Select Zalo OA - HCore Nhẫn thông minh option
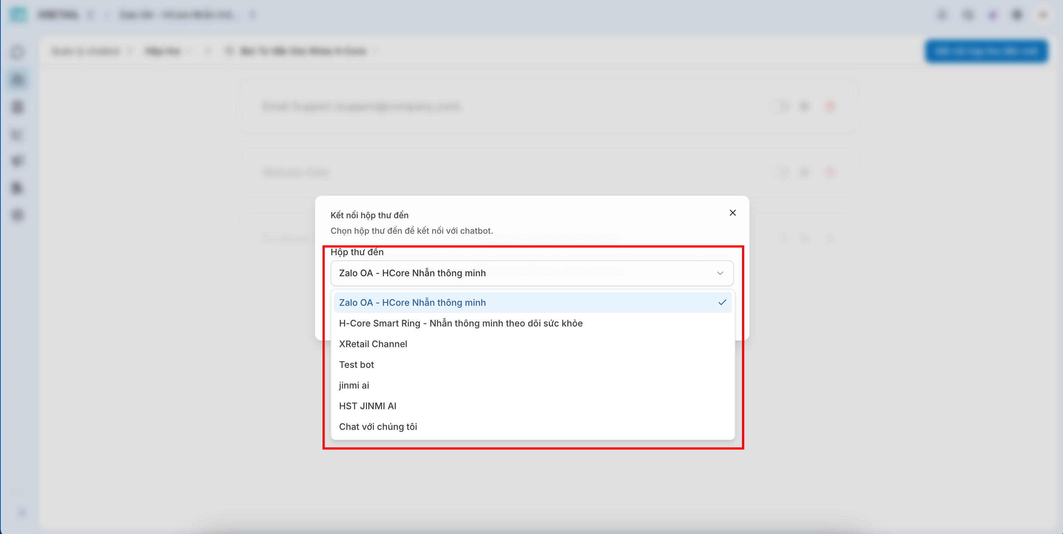 532,302
